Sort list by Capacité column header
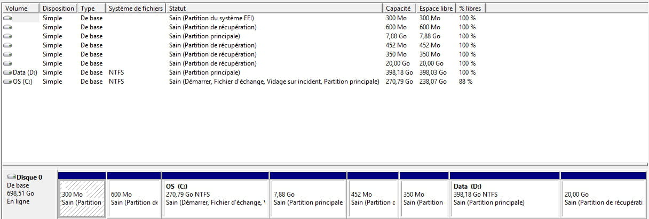 point(400,9)
